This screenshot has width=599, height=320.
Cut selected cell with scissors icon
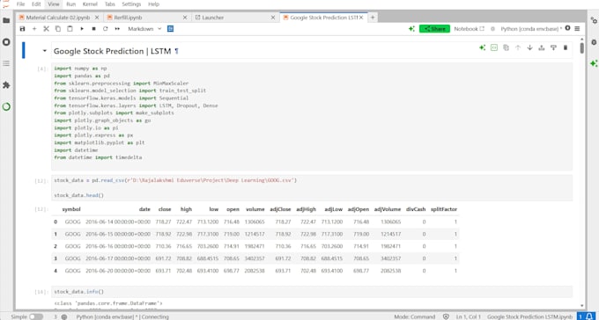46,29
